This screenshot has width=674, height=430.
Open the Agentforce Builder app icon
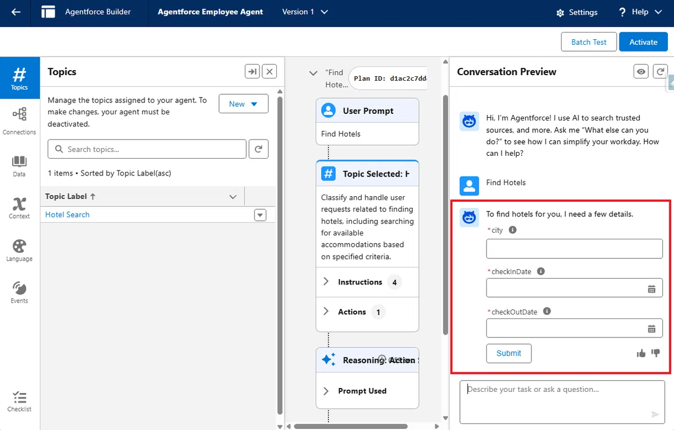(48, 12)
